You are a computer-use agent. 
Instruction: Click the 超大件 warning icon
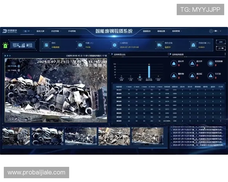pos(192,63)
